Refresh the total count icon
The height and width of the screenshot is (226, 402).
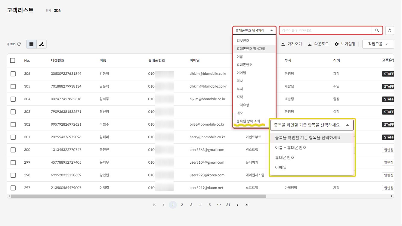tap(19, 44)
